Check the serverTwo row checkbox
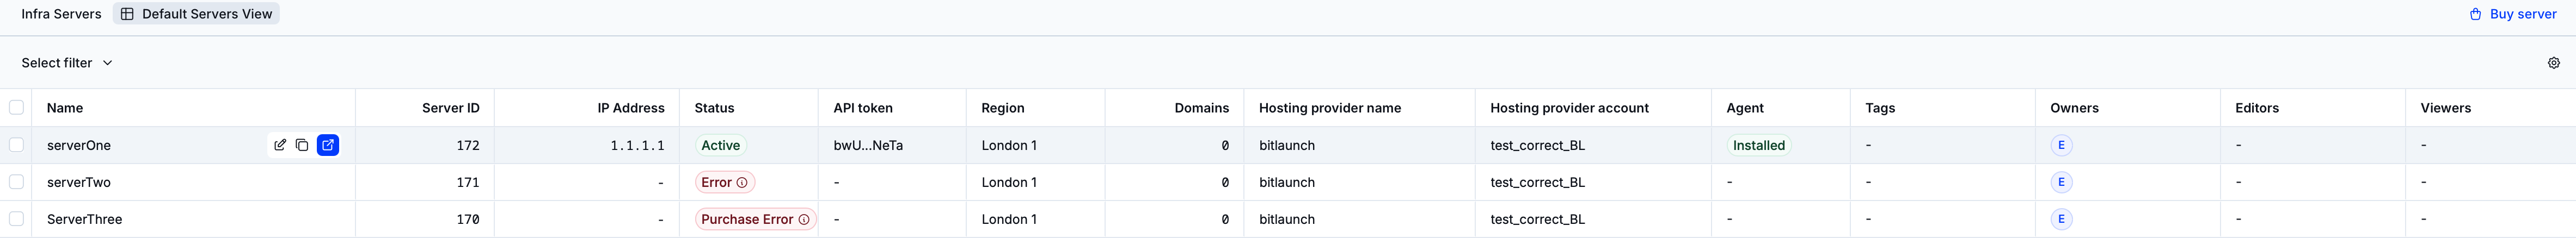Viewport: 2576px width, 238px height. [x=16, y=182]
